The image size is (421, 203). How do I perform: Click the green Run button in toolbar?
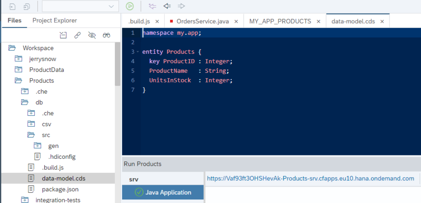(x=130, y=6)
